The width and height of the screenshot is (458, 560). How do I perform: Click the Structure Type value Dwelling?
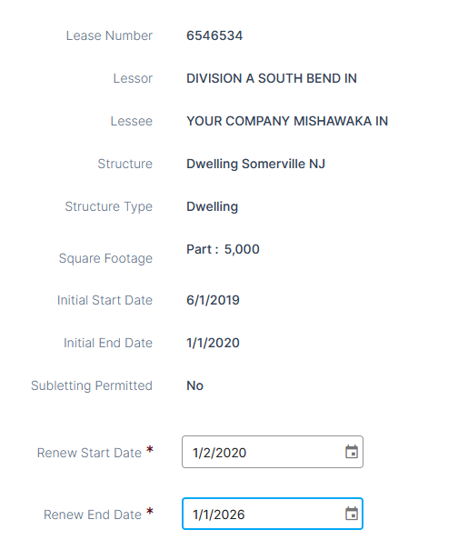point(212,206)
